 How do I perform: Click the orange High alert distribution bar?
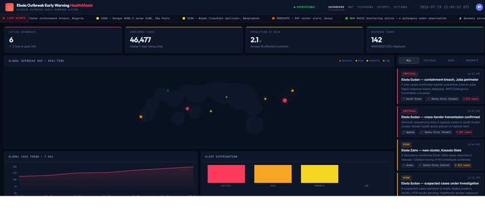tap(273, 173)
